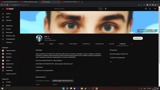
Task: Open Библиотека in the sidebar
Action: (x=9, y=26)
